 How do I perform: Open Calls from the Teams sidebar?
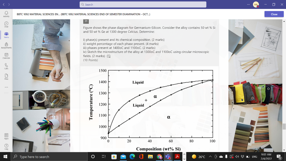click(6, 67)
